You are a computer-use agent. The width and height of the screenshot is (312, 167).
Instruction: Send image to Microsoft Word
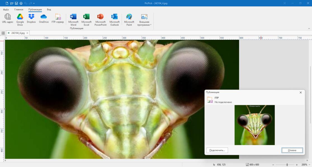point(73,20)
